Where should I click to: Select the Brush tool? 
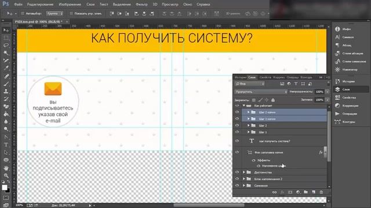coord(6,84)
